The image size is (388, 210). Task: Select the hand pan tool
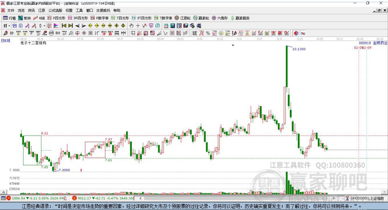(131, 26)
